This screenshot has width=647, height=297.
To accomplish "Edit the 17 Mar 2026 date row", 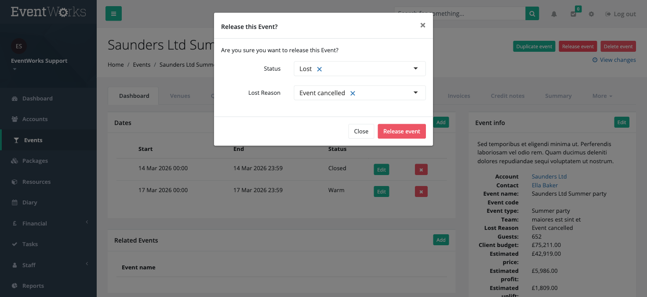I will coord(382,192).
